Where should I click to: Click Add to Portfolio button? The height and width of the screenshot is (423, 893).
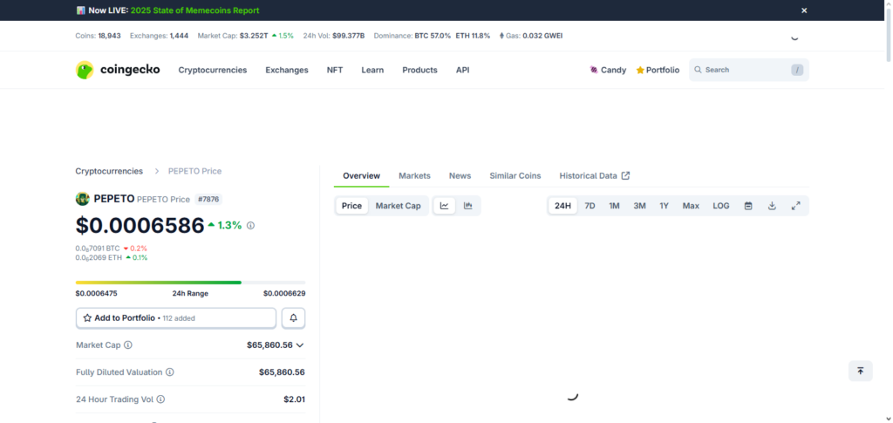[175, 318]
